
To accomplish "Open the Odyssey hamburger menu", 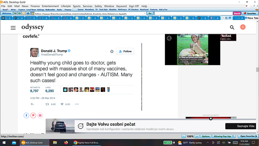I will tap(13, 28).
